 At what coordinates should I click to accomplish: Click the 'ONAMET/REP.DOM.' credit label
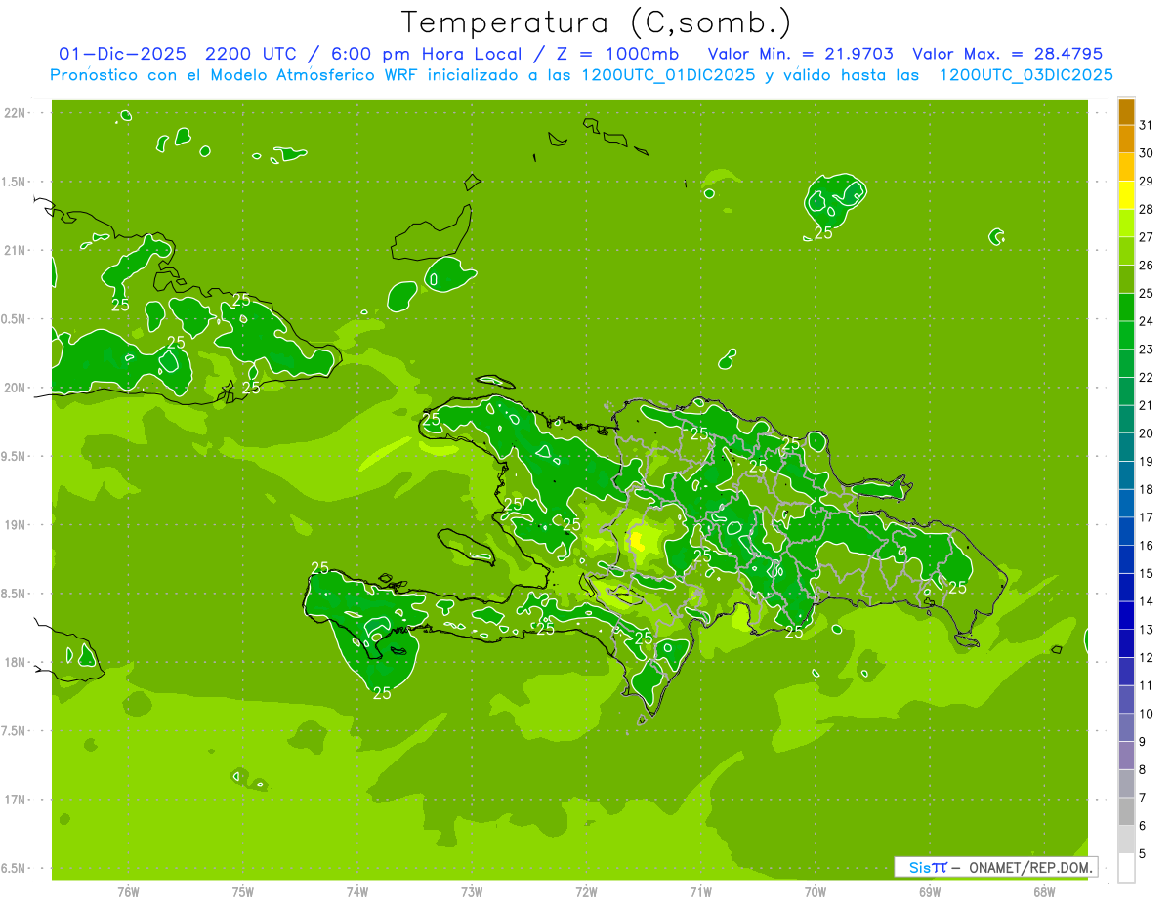click(1030, 867)
